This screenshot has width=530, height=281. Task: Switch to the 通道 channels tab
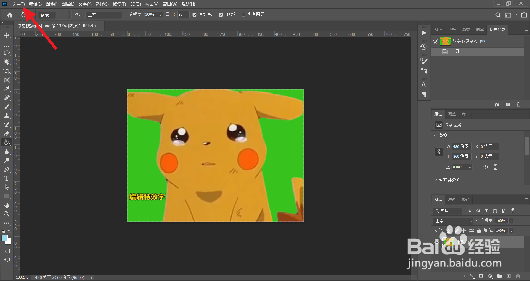(452, 199)
